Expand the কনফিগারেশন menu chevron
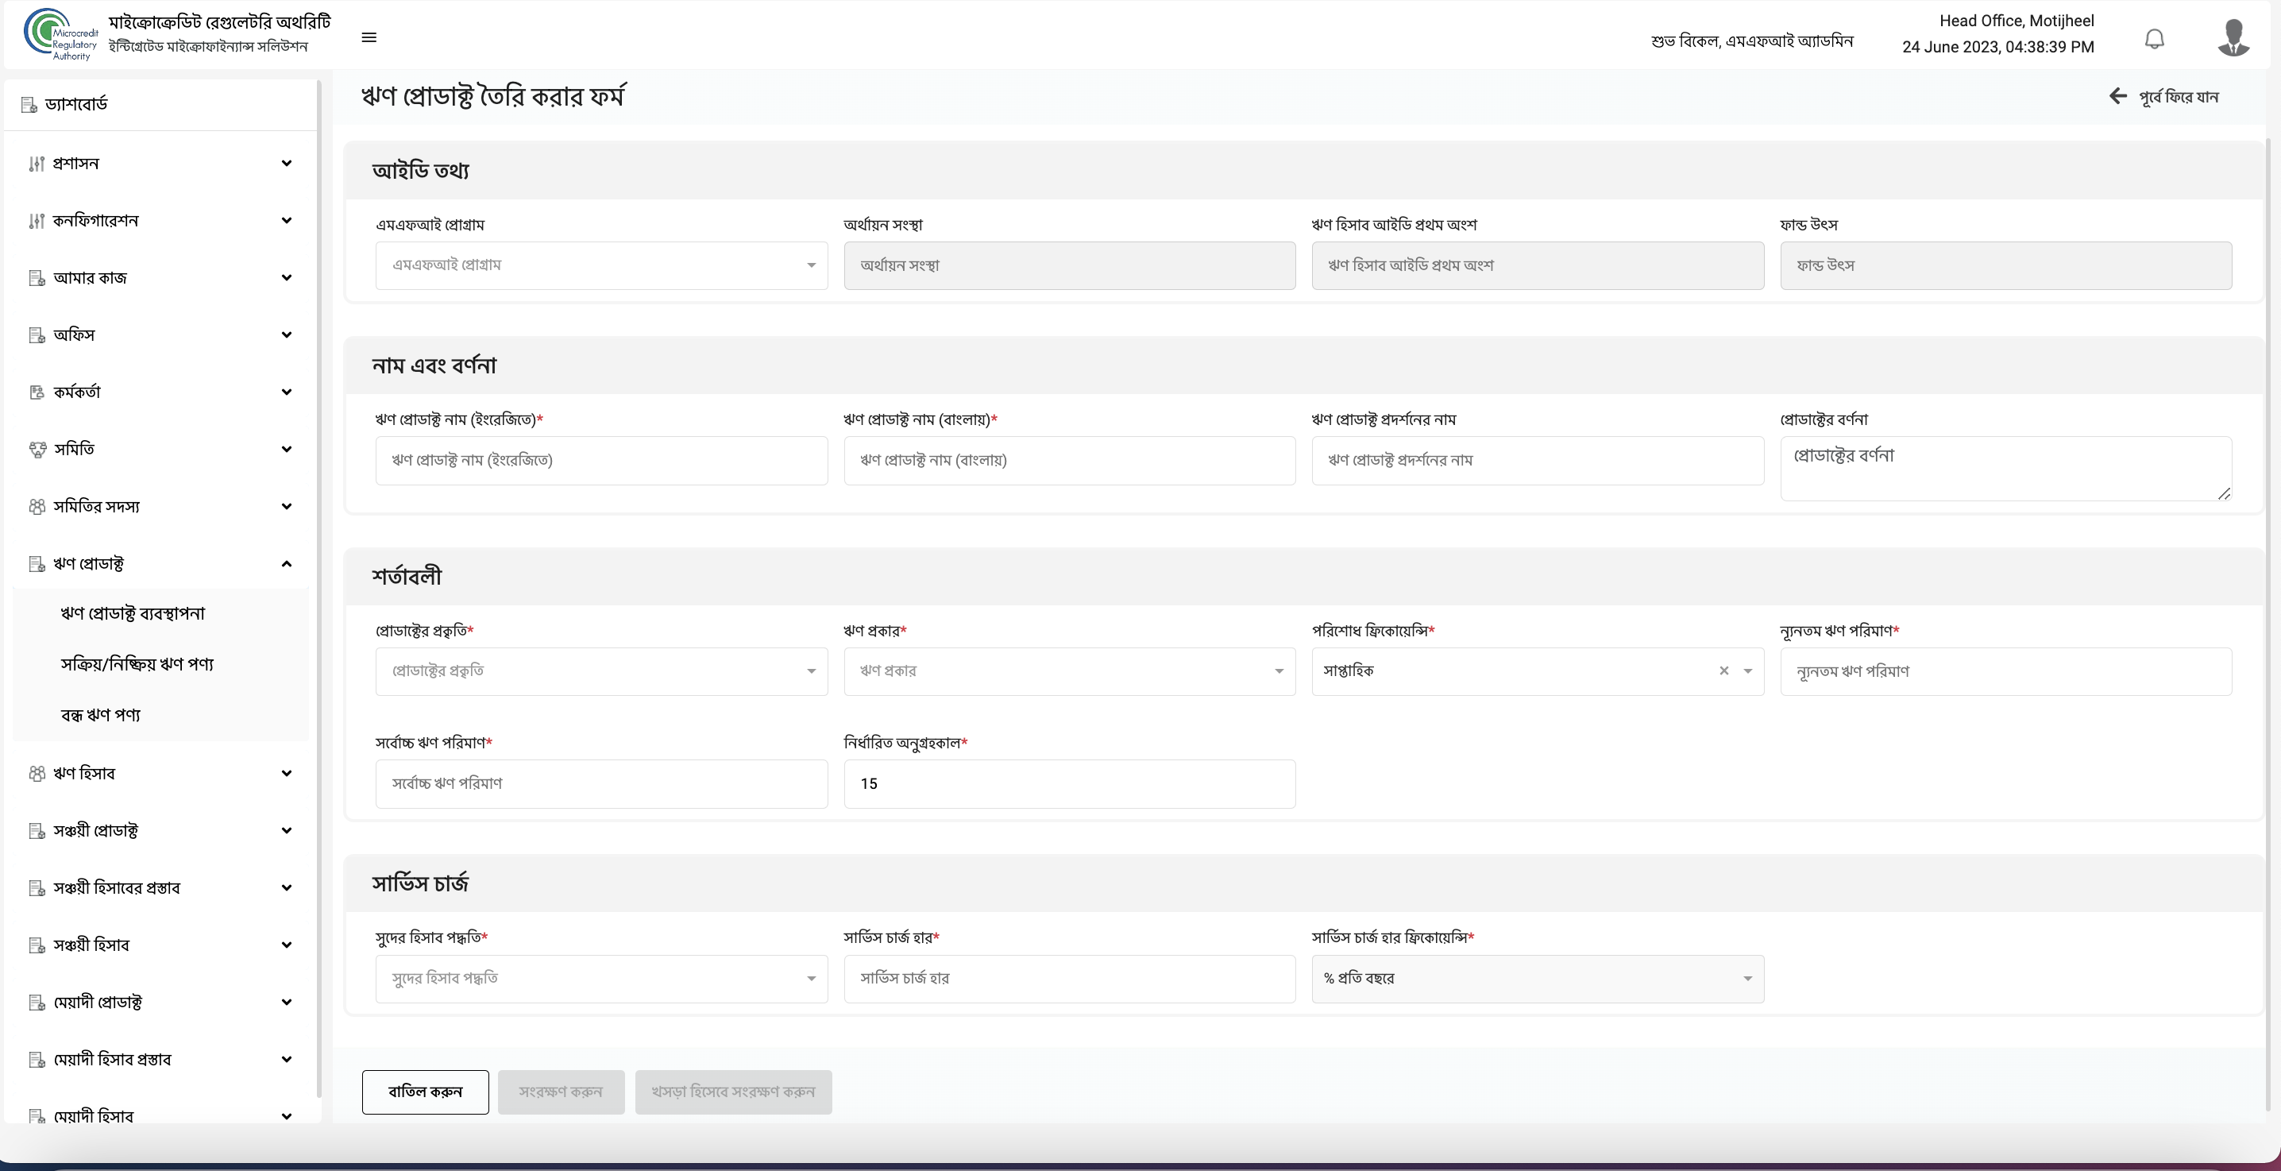Image resolution: width=2281 pixels, height=1171 pixels. click(x=286, y=221)
